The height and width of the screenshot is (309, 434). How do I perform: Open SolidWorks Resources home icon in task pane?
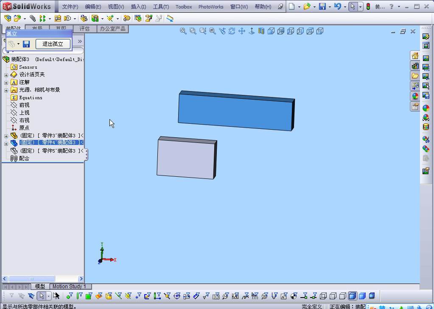tap(415, 56)
